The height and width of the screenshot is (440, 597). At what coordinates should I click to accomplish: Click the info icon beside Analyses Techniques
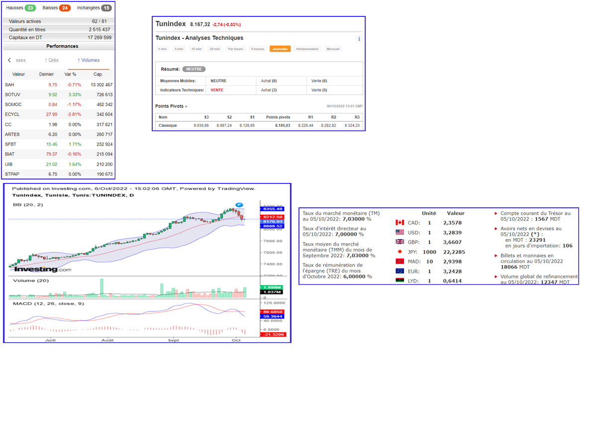pos(359,39)
